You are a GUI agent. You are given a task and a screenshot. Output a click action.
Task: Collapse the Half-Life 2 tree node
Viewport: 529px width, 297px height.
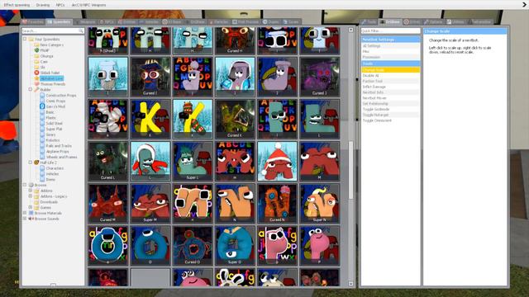pos(31,163)
